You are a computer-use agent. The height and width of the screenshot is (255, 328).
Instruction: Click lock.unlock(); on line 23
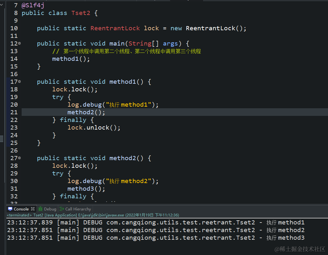pyautogui.click(x=94, y=127)
